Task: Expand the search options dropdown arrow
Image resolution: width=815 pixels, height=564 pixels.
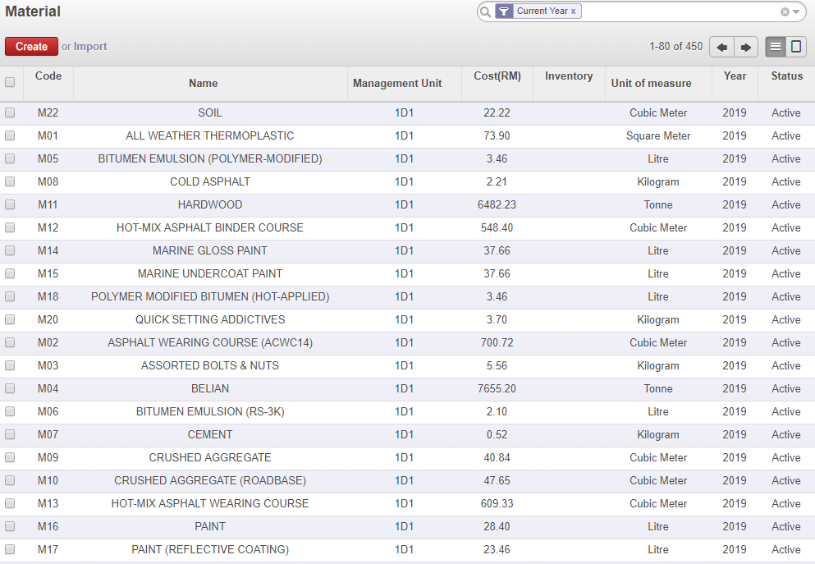Action: click(x=795, y=11)
